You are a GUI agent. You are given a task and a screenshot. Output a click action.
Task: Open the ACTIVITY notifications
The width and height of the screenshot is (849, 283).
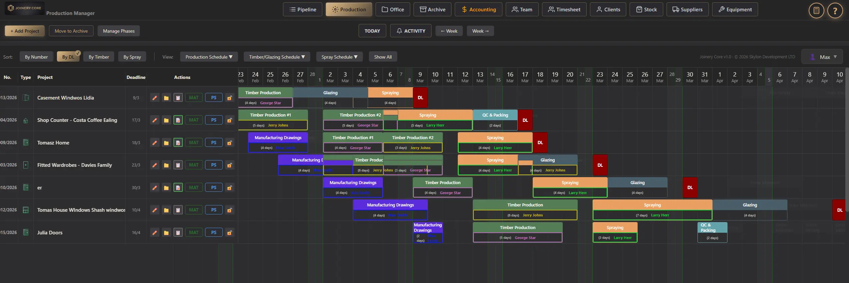(x=411, y=31)
